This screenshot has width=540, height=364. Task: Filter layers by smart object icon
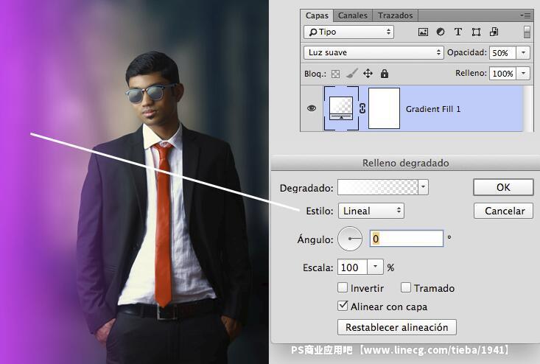[494, 32]
